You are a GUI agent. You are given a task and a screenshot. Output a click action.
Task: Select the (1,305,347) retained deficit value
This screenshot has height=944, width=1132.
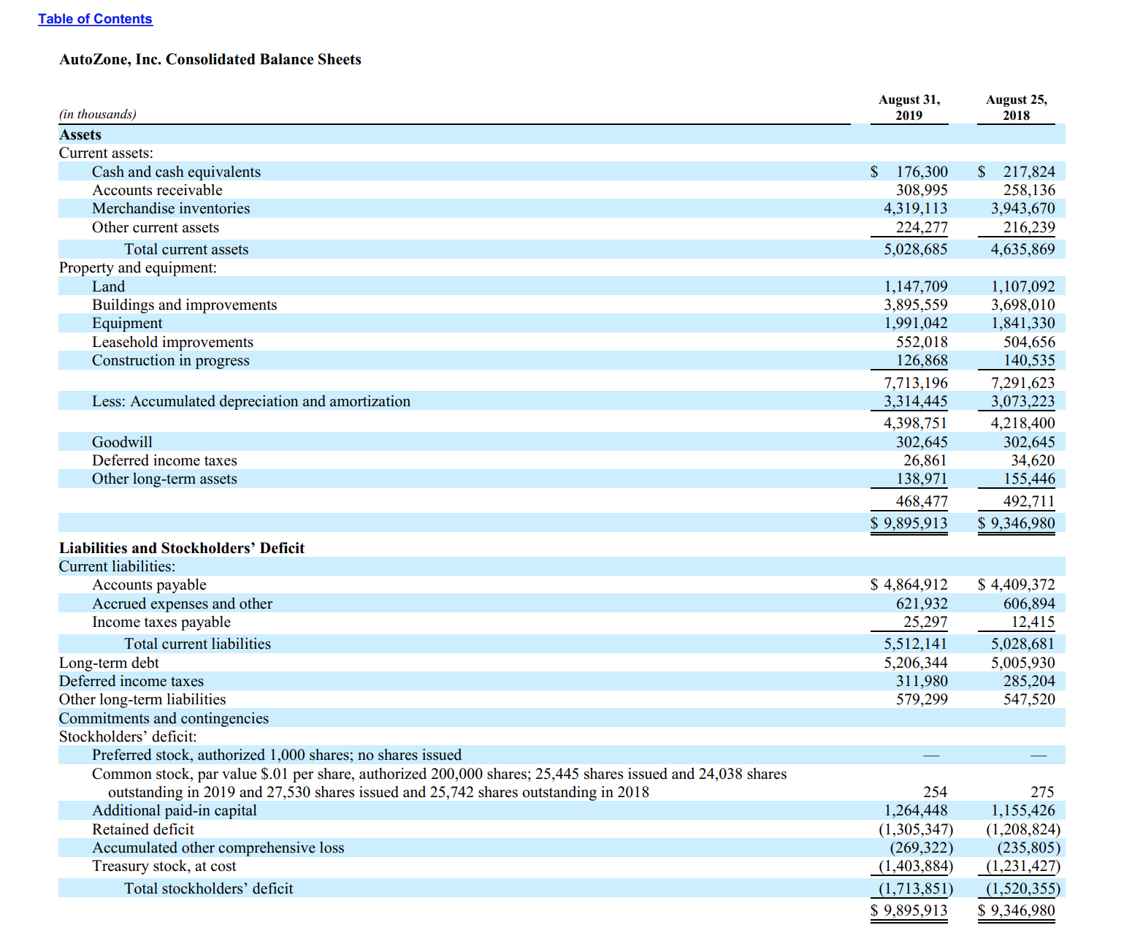(x=916, y=829)
